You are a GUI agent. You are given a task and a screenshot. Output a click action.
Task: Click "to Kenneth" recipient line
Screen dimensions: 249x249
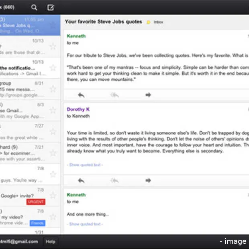click(78, 116)
